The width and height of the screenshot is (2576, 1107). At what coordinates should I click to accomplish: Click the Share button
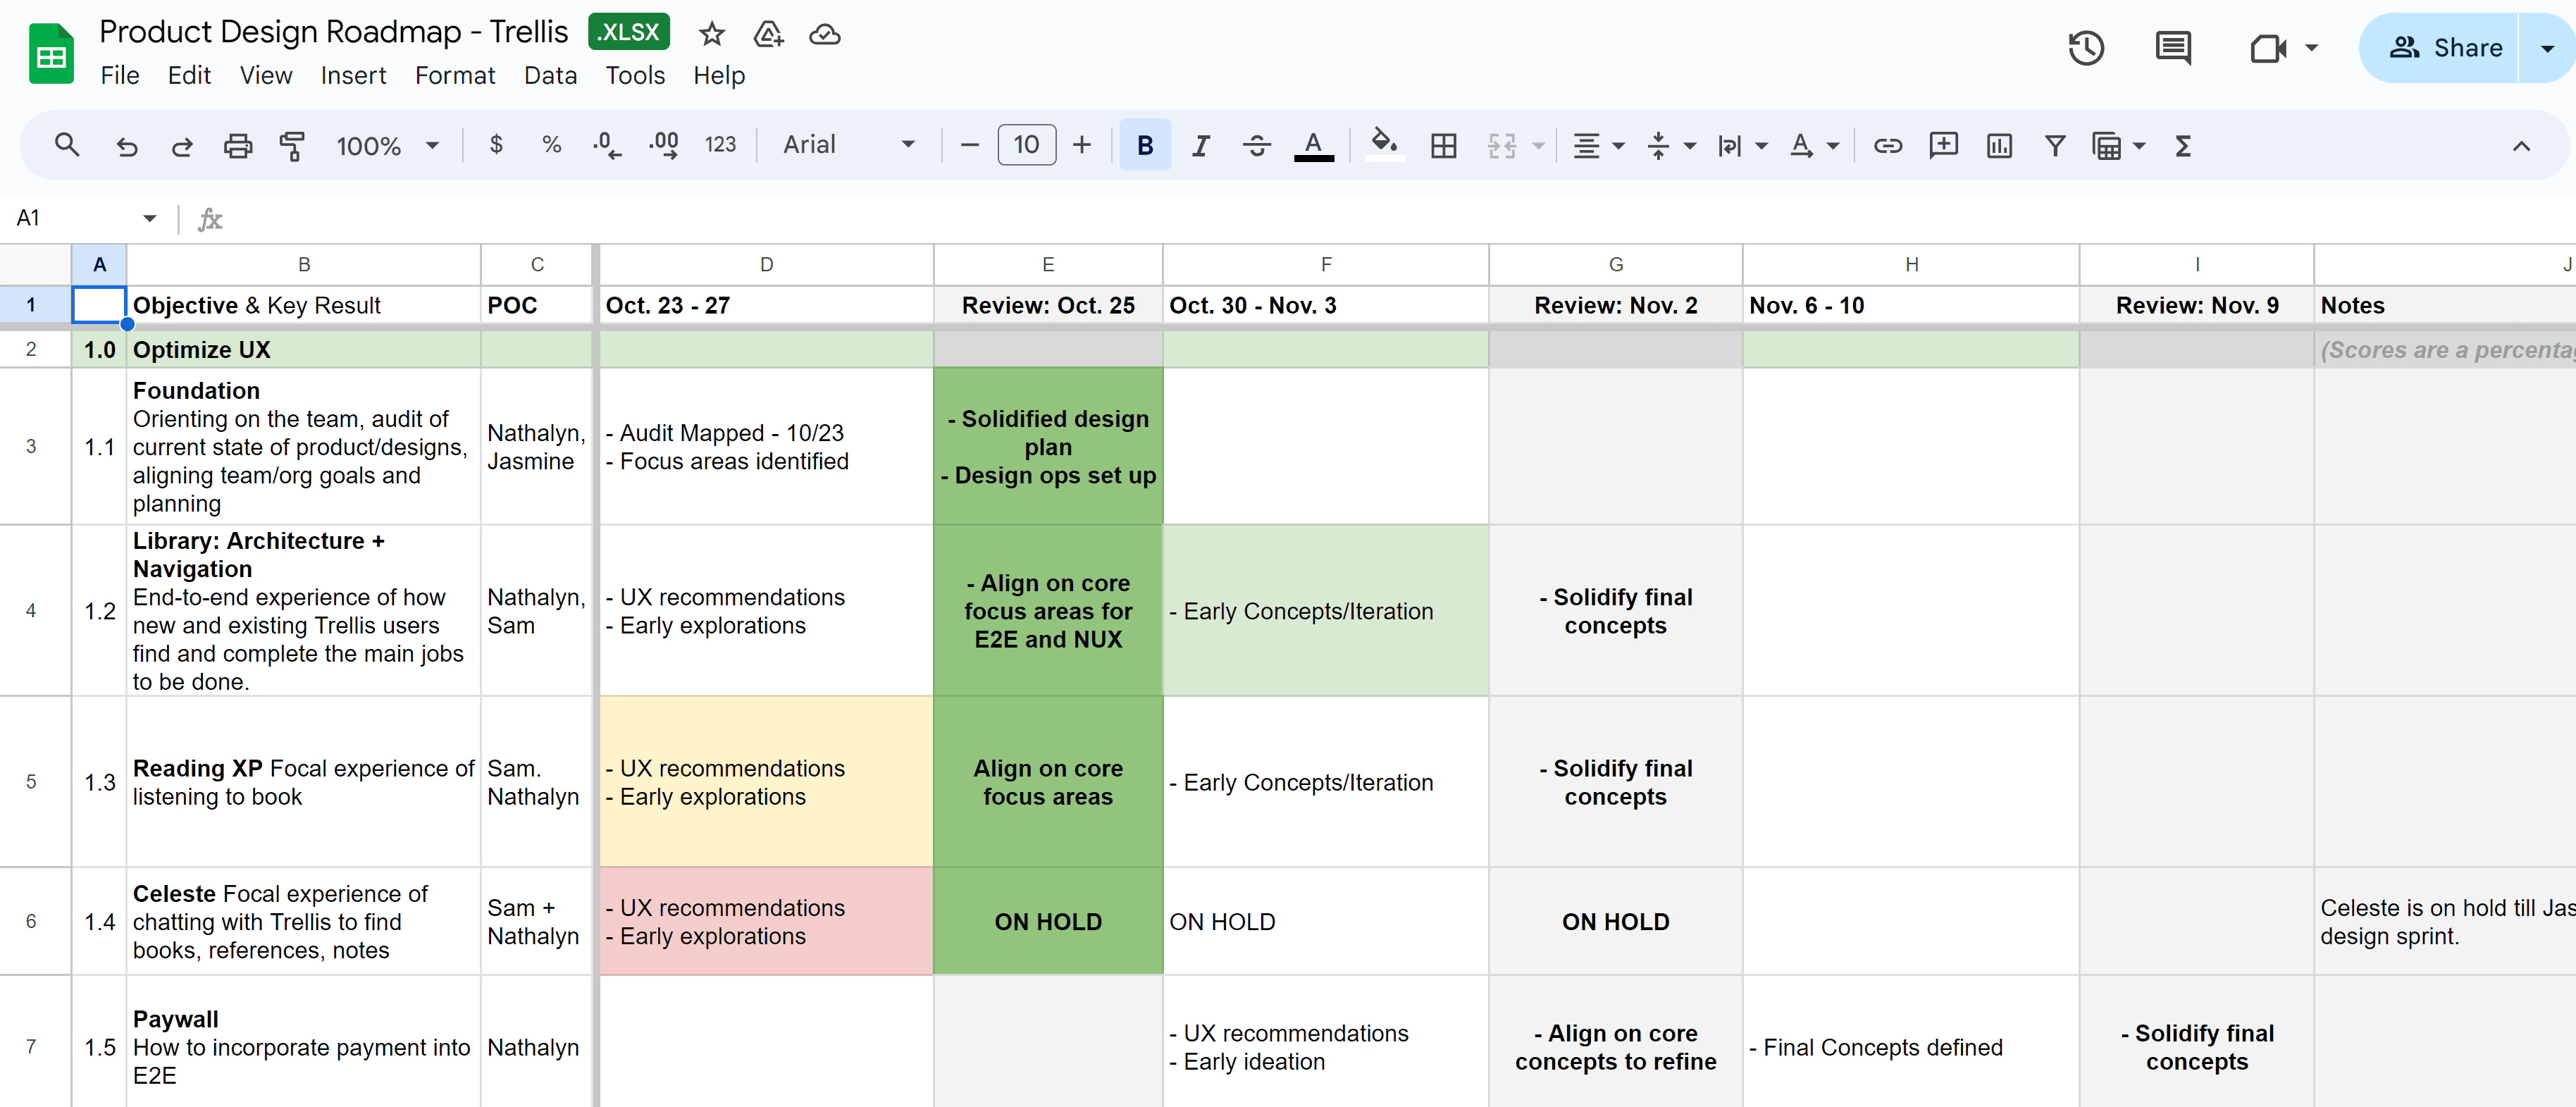pyautogui.click(x=2446, y=48)
